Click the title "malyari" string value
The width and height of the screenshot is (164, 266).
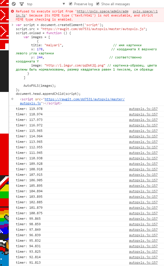(x=53, y=45)
